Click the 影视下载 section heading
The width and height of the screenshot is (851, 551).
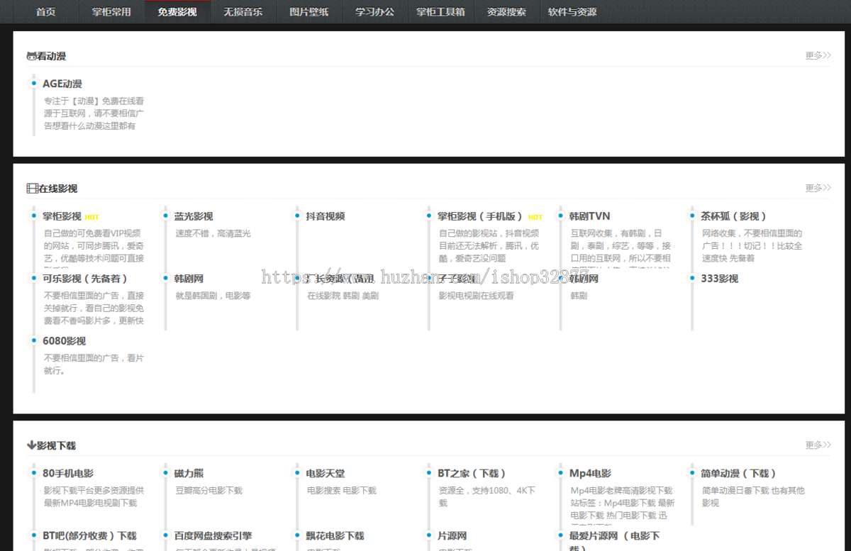(x=56, y=445)
